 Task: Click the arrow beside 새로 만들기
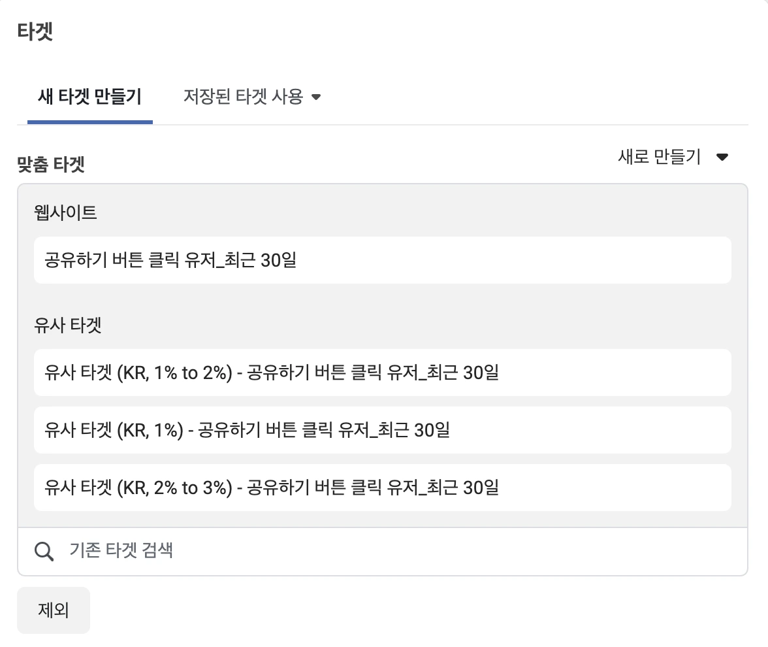(x=722, y=157)
